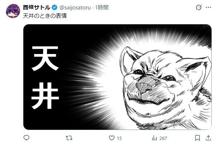Open the three-dot more options menu
The width and height of the screenshot is (217, 145).
click(208, 7)
